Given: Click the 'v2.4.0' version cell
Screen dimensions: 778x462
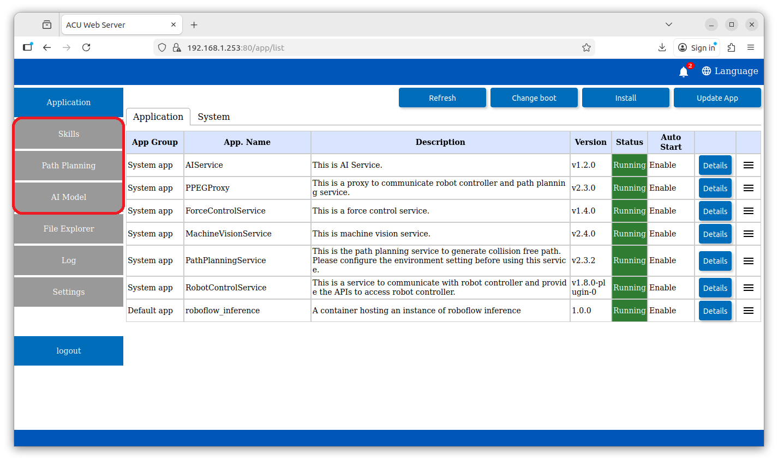Looking at the screenshot, I should click(590, 234).
